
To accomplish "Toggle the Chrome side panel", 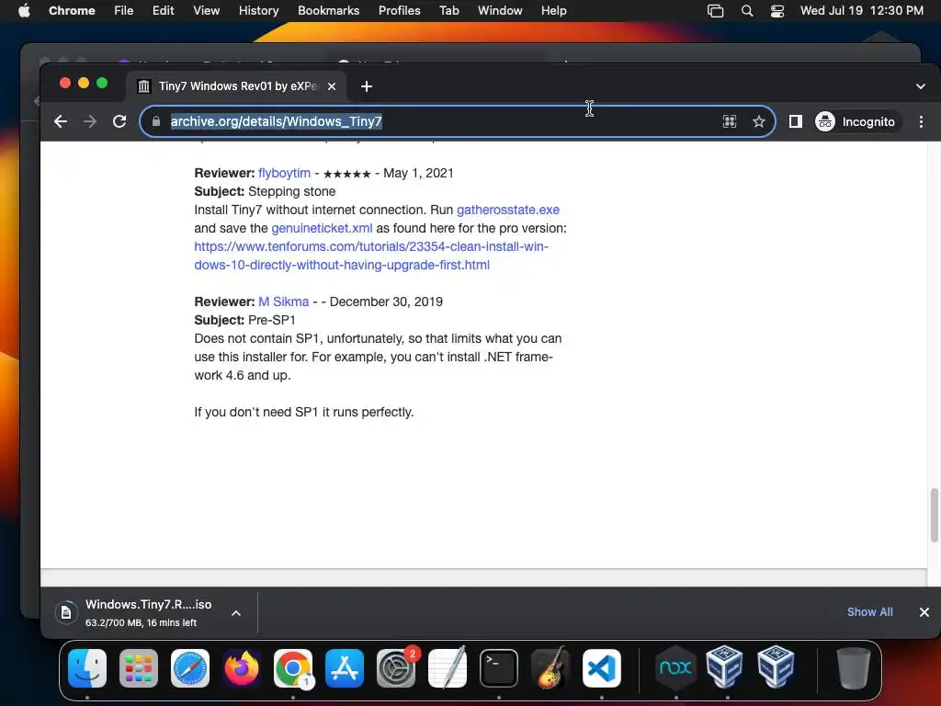I will 795,122.
